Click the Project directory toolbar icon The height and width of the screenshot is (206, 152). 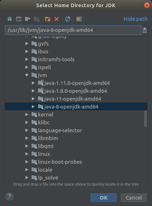click(x=28, y=19)
